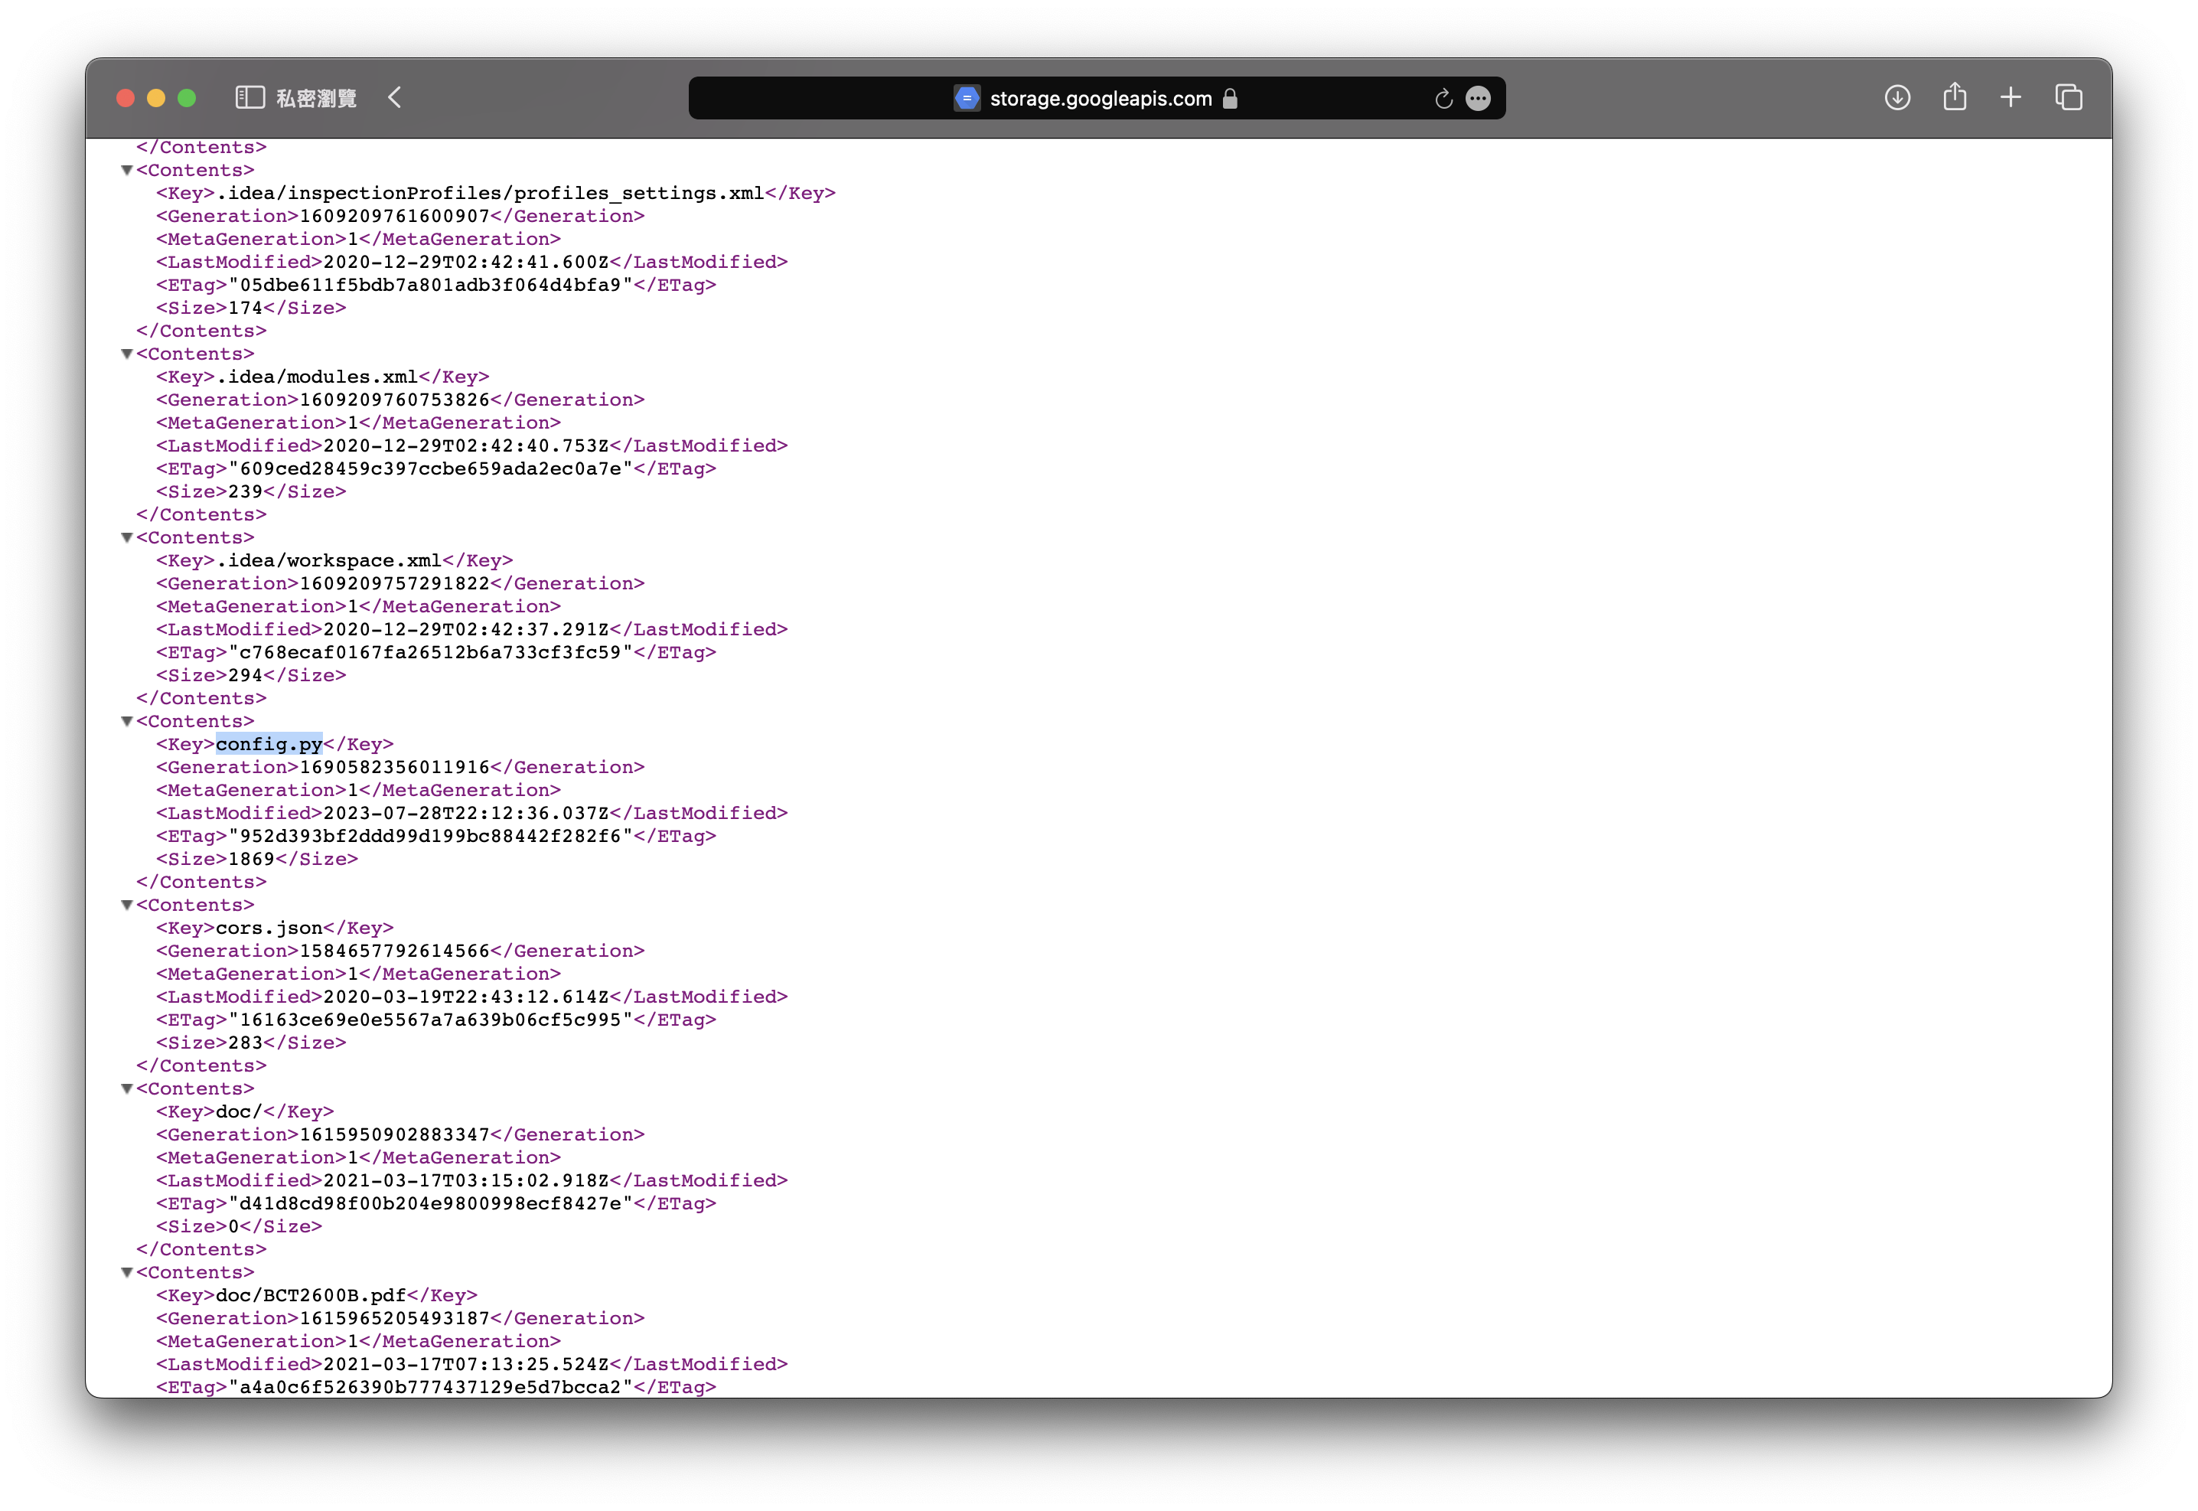Click generation value 1615950902883347
Screen dimensions: 2198x1511
[x=395, y=1134]
